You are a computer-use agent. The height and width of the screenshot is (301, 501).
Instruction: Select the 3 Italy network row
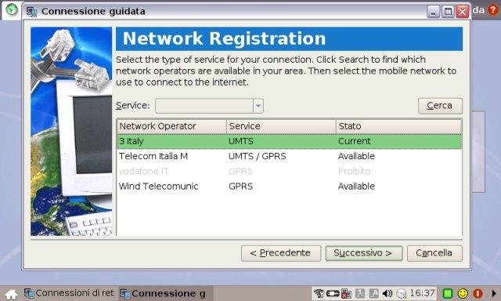(290, 141)
